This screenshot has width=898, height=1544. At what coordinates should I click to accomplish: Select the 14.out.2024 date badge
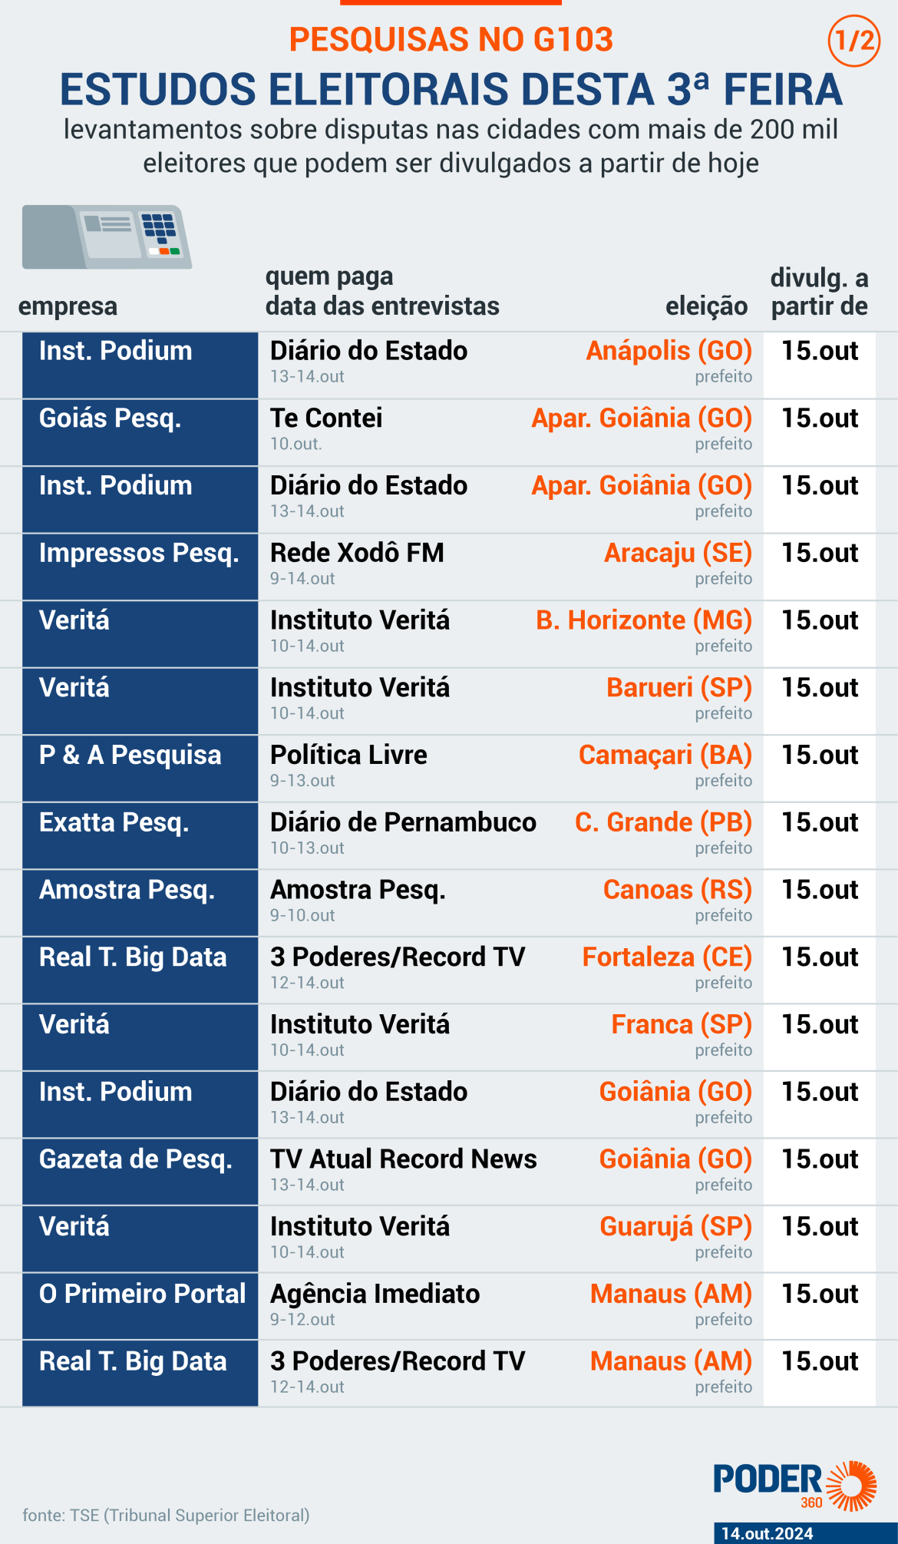pyautogui.click(x=767, y=1533)
